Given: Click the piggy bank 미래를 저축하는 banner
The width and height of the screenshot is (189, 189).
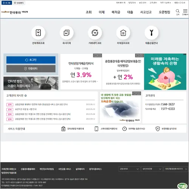Looking at the screenshot, I should click(x=165, y=72).
